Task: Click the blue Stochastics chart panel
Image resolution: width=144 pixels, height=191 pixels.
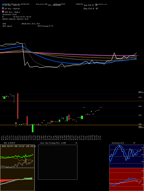Action: (126, 156)
